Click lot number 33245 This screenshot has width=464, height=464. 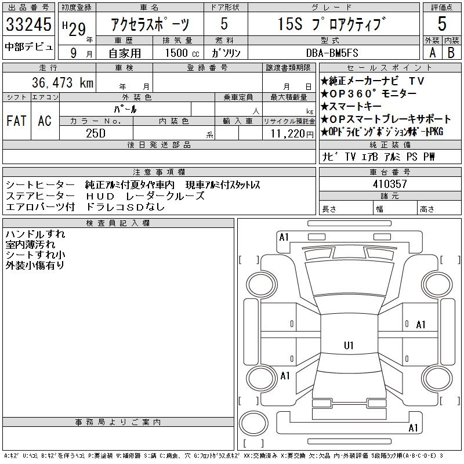(28, 24)
